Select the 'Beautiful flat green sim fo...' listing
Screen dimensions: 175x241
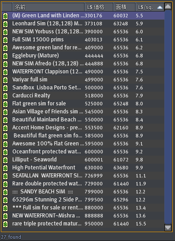[x=83, y=136]
